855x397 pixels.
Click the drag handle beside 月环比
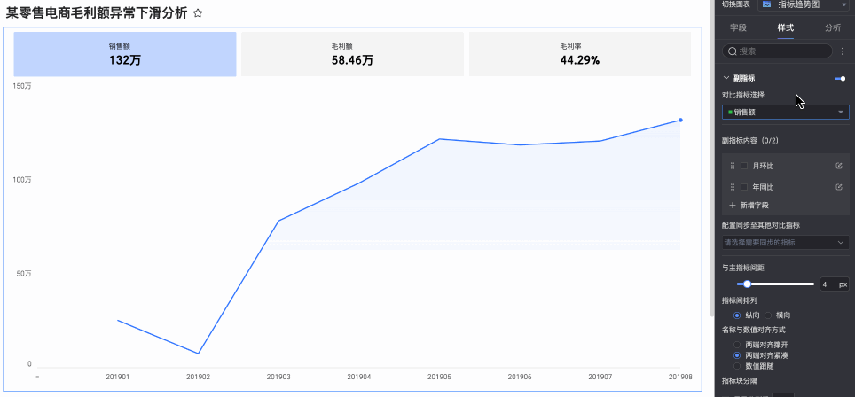[x=733, y=166]
